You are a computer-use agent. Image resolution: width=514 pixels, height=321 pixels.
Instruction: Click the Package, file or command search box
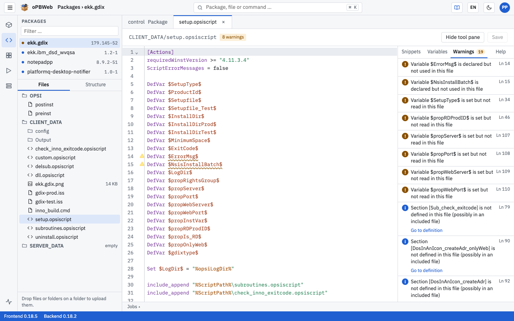pyautogui.click(x=278, y=7)
